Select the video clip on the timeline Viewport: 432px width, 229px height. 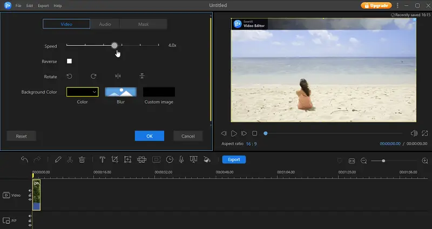(x=36, y=195)
